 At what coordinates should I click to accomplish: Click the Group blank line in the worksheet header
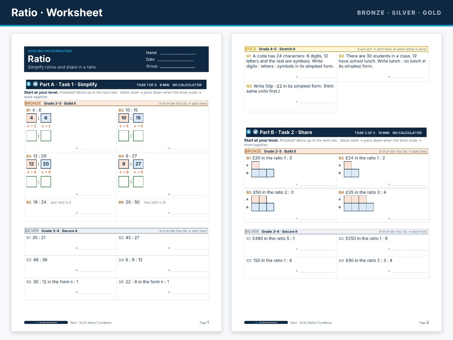(x=177, y=66)
